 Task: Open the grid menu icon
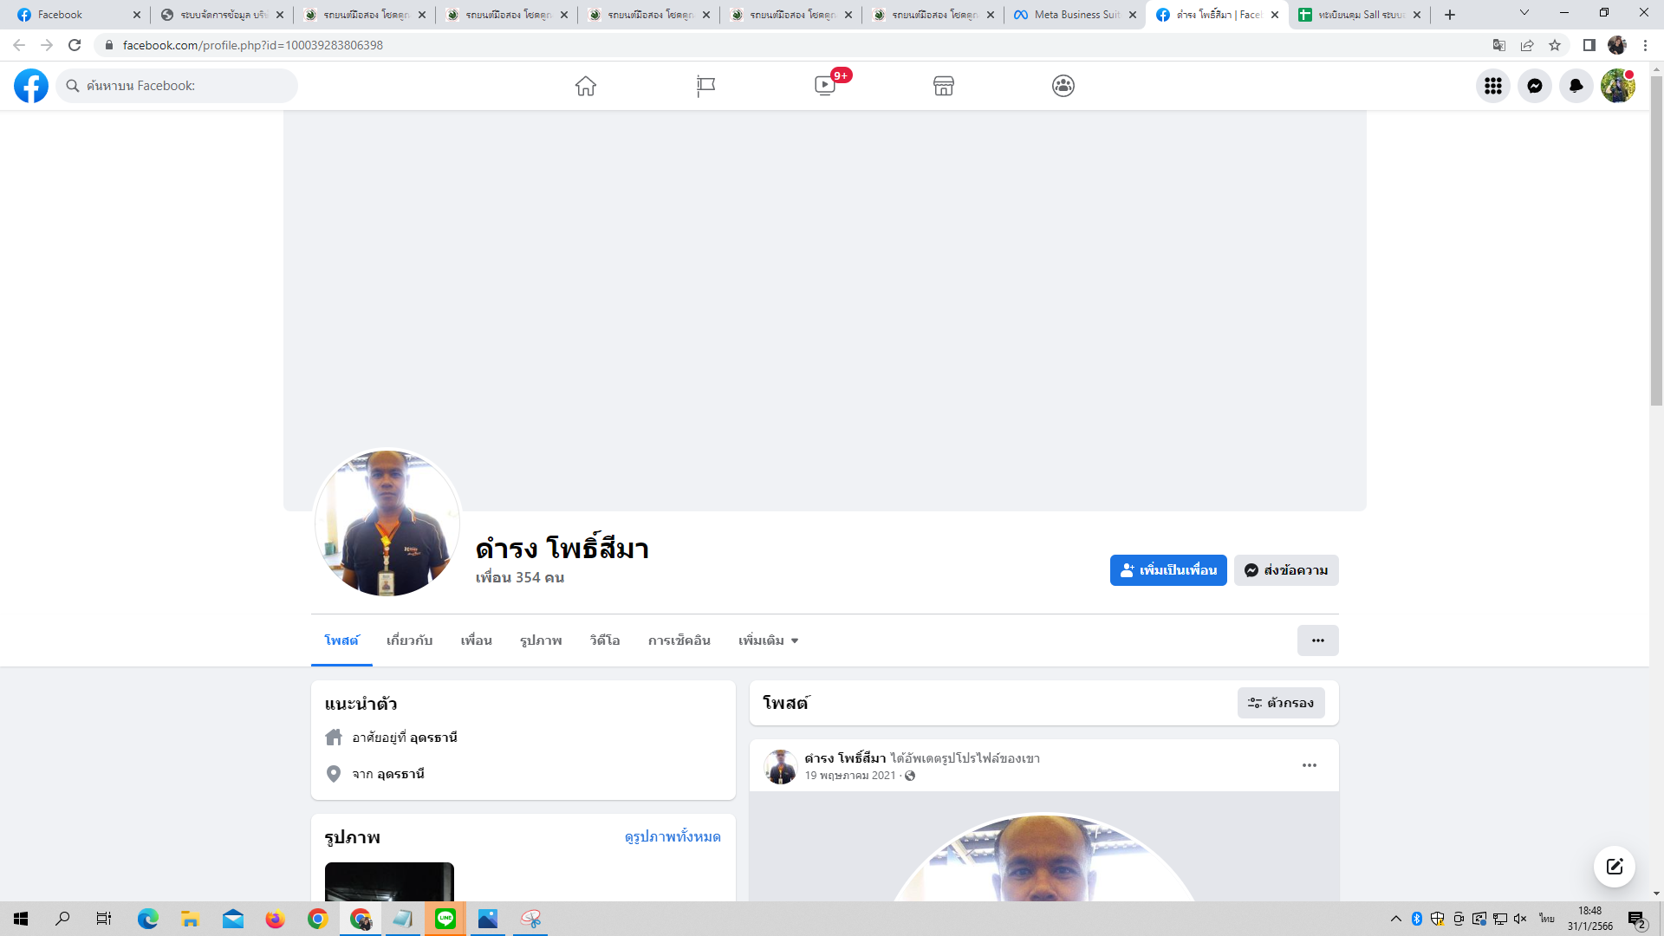click(1493, 86)
